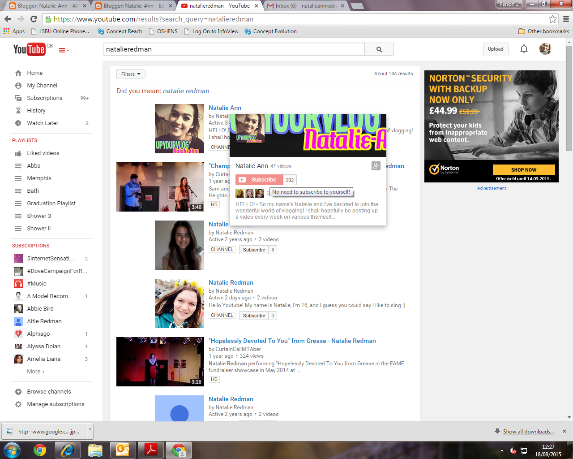Switch to the Inbox (6) Gmail tab

coord(306,6)
